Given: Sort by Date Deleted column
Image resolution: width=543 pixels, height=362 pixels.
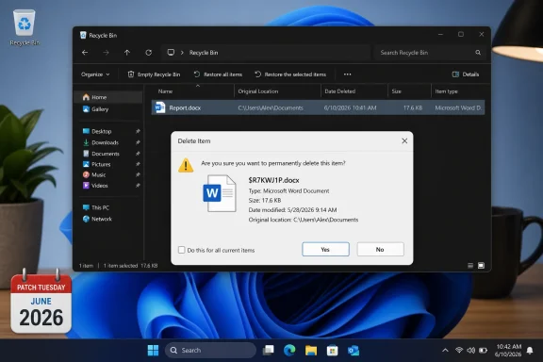Looking at the screenshot, I should point(339,91).
